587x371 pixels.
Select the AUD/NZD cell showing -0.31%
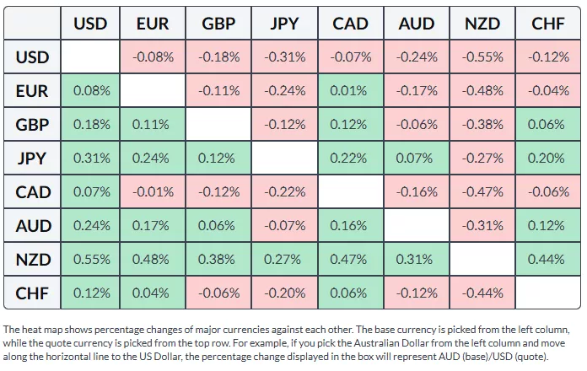tap(482, 226)
